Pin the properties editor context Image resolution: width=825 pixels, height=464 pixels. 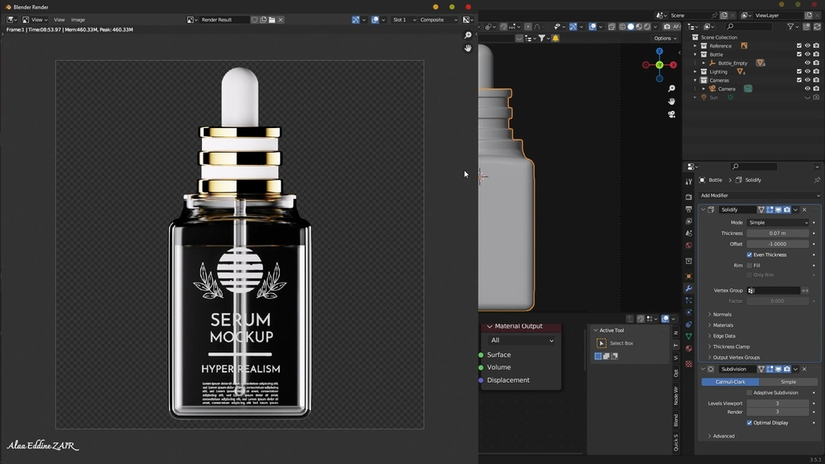[x=817, y=180]
